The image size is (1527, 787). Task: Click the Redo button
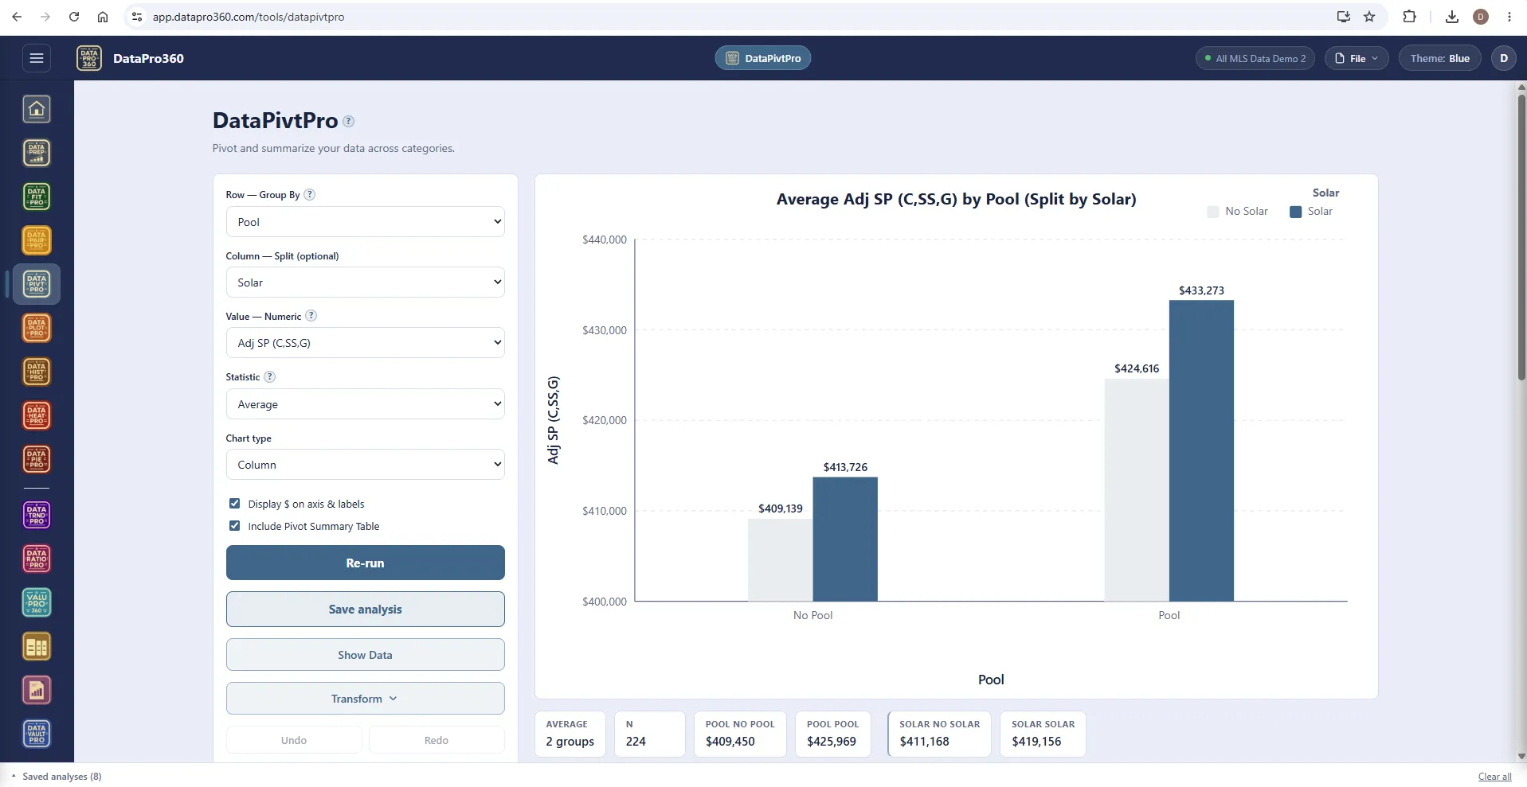pos(437,740)
